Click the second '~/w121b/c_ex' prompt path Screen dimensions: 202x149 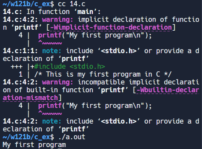[x=26, y=137]
